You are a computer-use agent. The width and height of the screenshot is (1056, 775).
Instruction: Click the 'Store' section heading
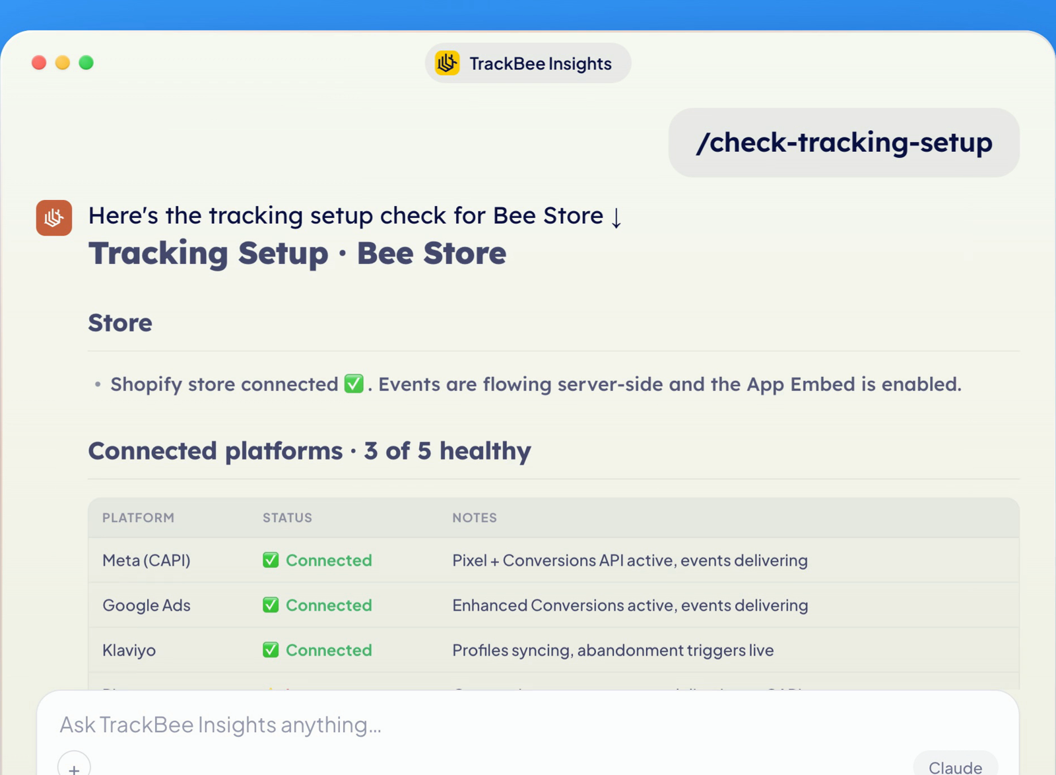[x=120, y=323]
